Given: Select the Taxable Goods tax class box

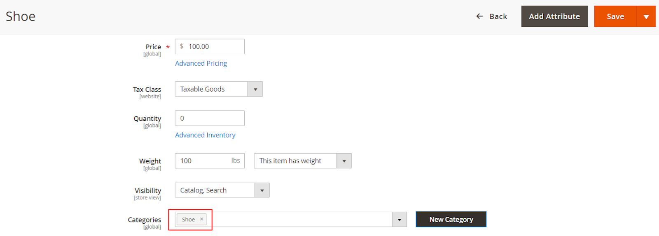Looking at the screenshot, I should 211,89.
